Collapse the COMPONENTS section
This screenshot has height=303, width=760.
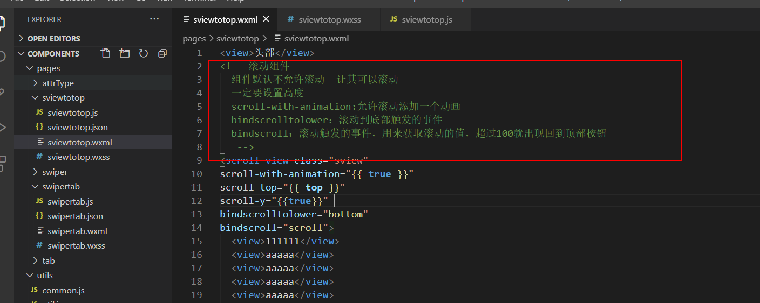[22, 54]
